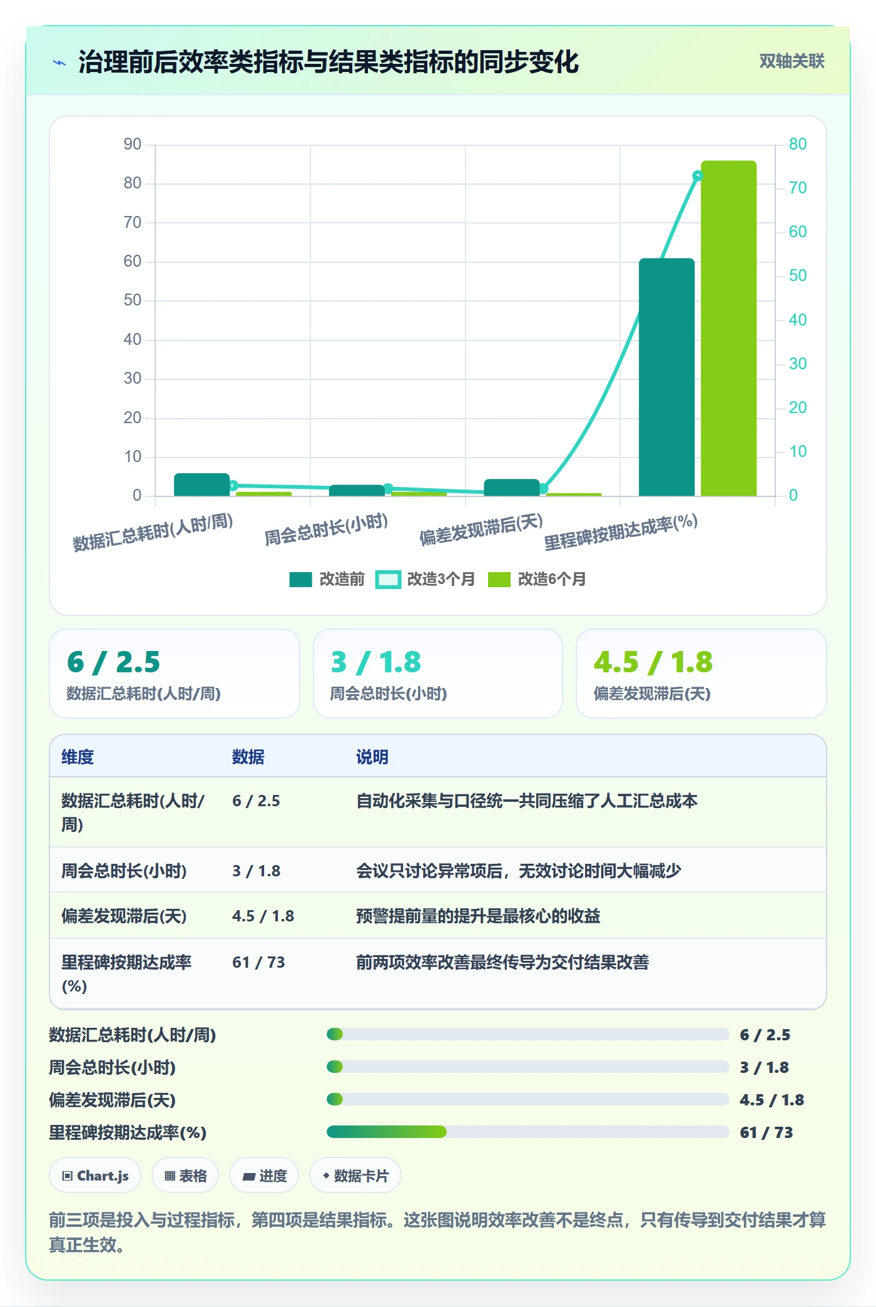Select the 进度 tag chip

264,1176
